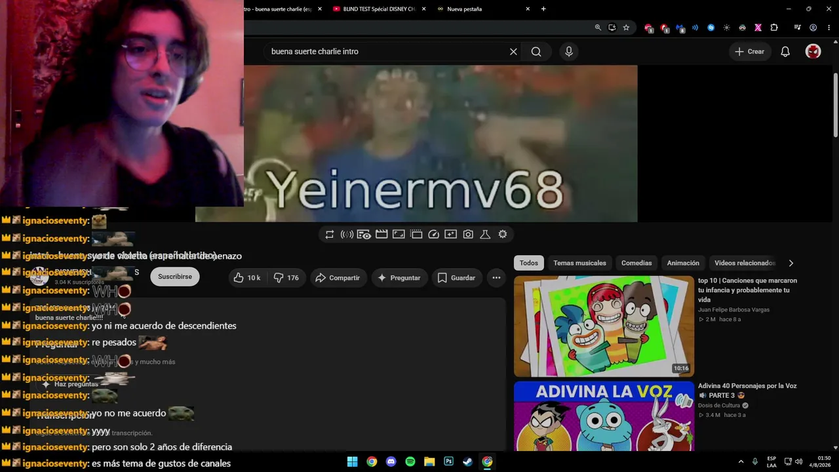Click the zoom magnifier in address bar
The height and width of the screenshot is (472, 839).
598,28
